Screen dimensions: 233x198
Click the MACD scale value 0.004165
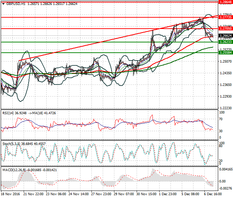point(226,169)
